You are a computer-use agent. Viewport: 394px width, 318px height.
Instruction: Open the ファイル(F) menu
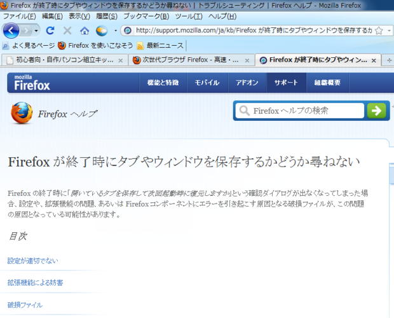tap(19, 17)
